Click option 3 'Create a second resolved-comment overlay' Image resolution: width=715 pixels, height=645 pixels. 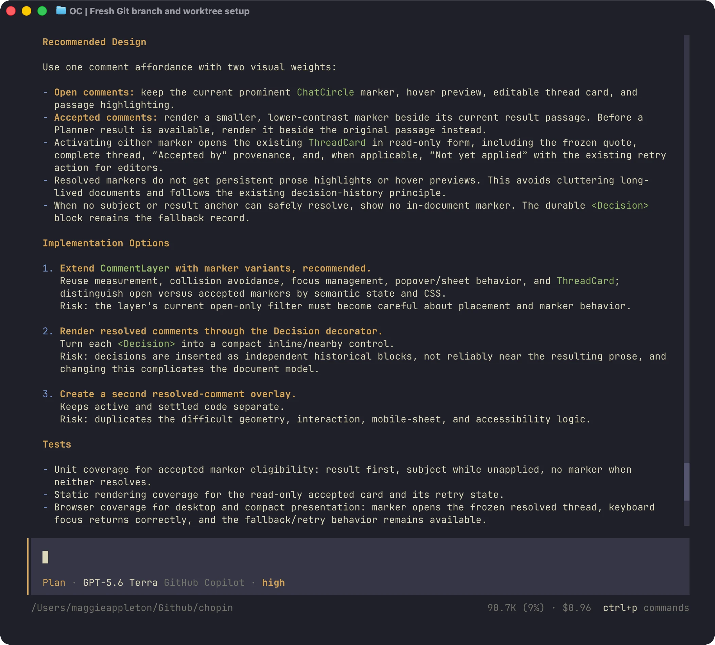178,394
